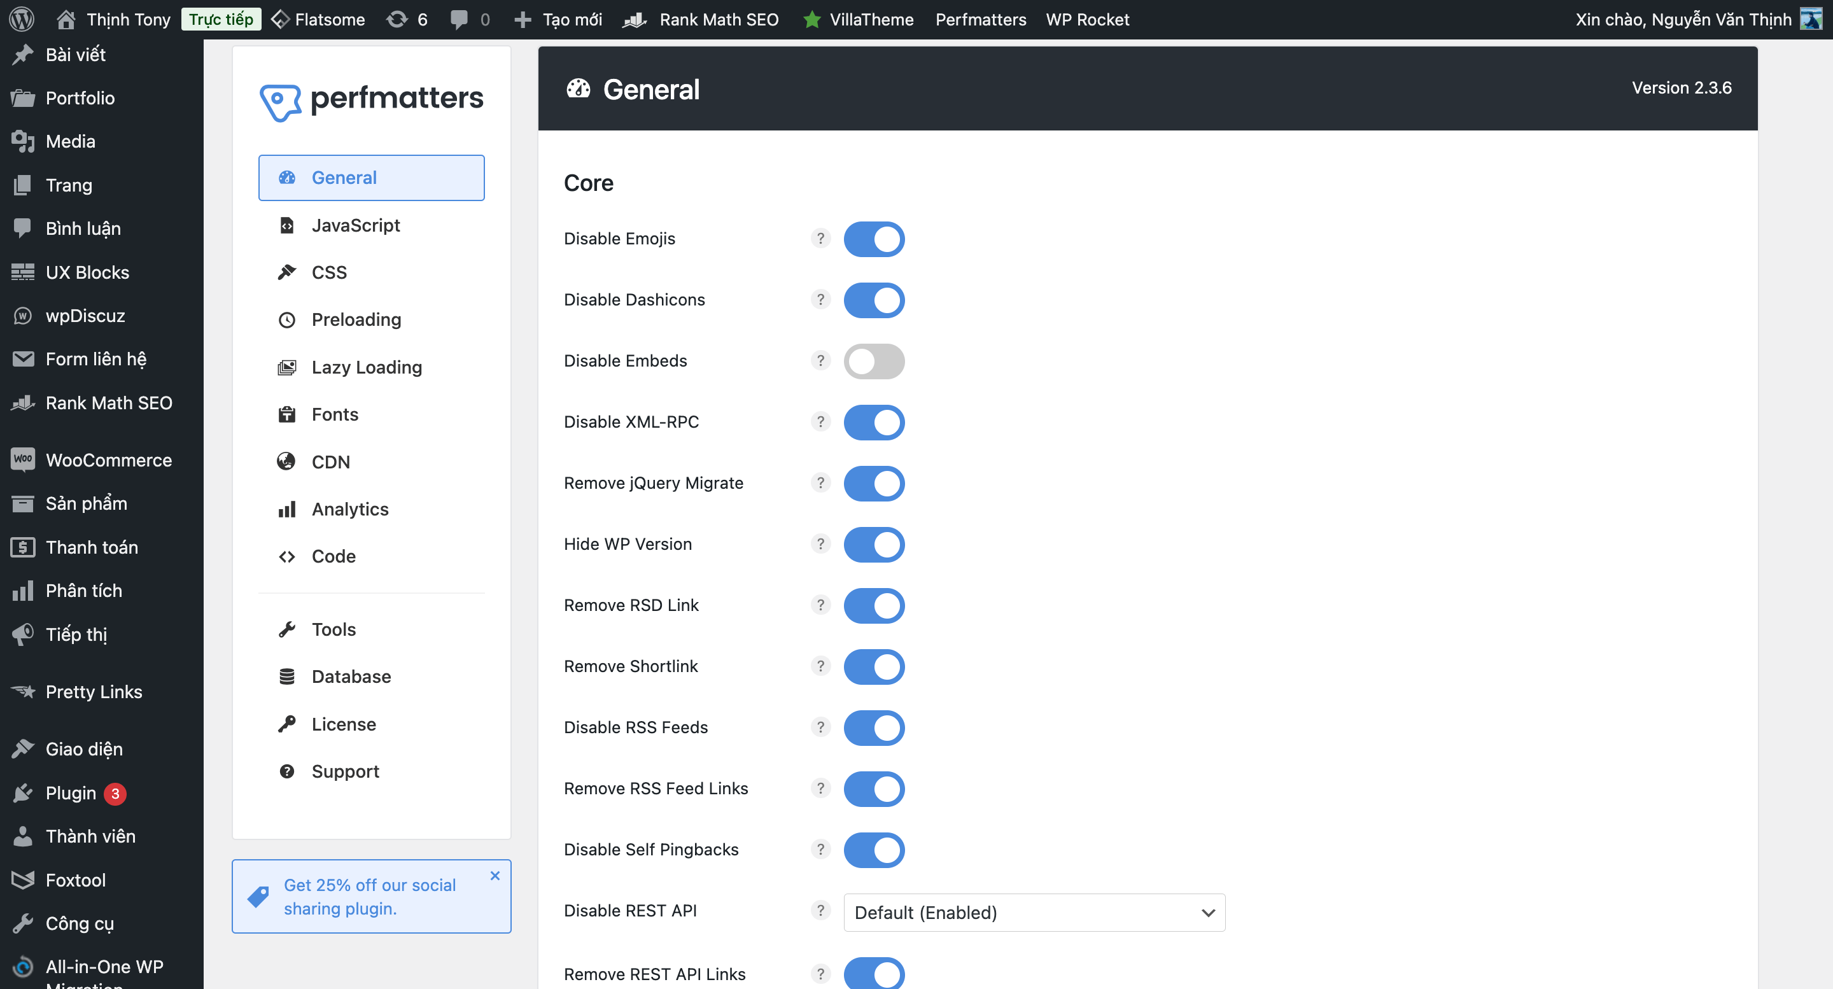Dismiss the social sharing plugin promo

point(495,875)
